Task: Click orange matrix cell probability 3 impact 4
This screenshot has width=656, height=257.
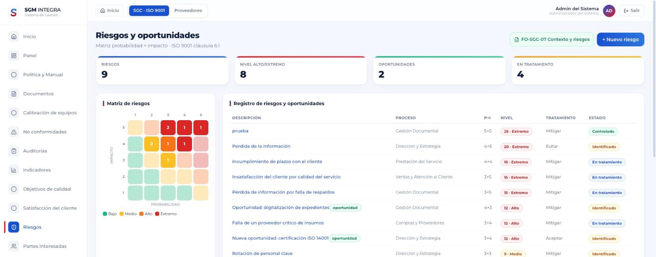Action: [x=168, y=144]
